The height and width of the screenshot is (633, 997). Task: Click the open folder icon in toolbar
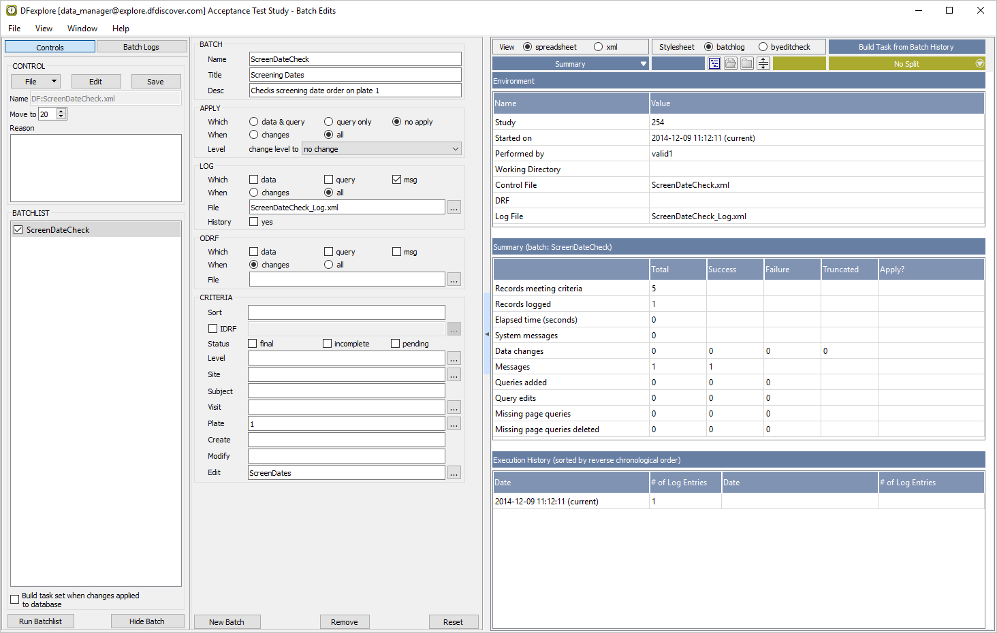coord(731,63)
